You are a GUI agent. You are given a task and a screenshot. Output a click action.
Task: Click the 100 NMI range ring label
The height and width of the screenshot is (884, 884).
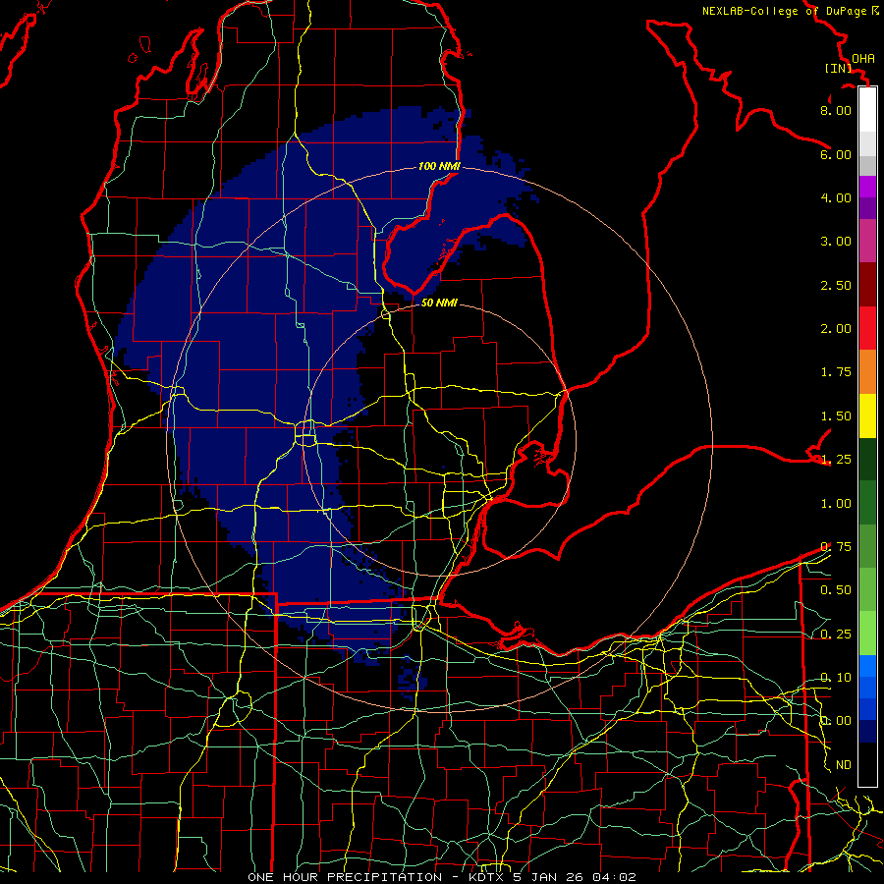[439, 166]
